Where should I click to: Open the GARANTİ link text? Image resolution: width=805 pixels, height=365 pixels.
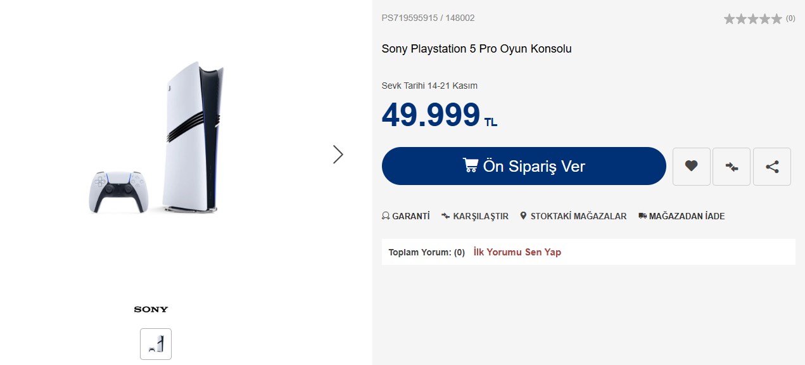coord(410,216)
